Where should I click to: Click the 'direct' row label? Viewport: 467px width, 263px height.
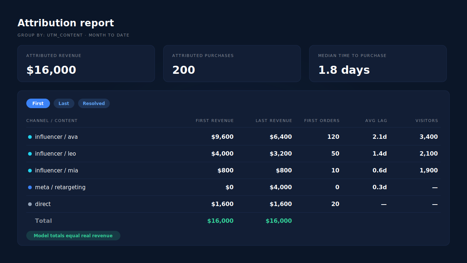tap(43, 204)
